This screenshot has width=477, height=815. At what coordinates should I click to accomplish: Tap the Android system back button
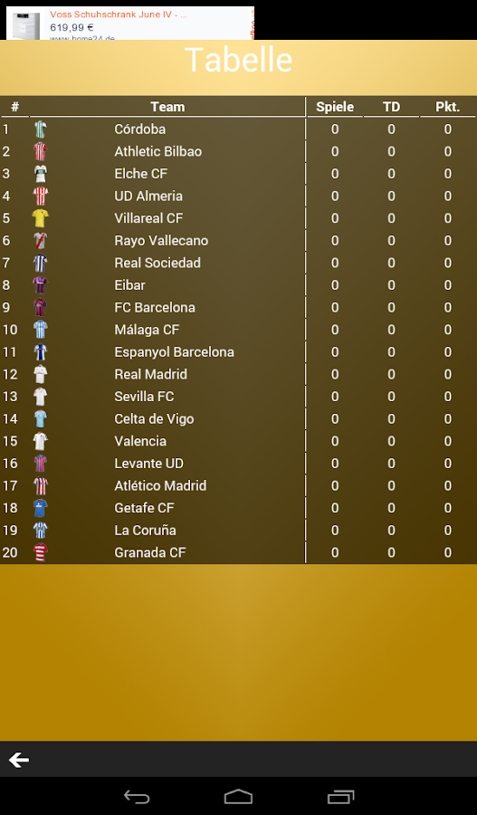coord(137,796)
